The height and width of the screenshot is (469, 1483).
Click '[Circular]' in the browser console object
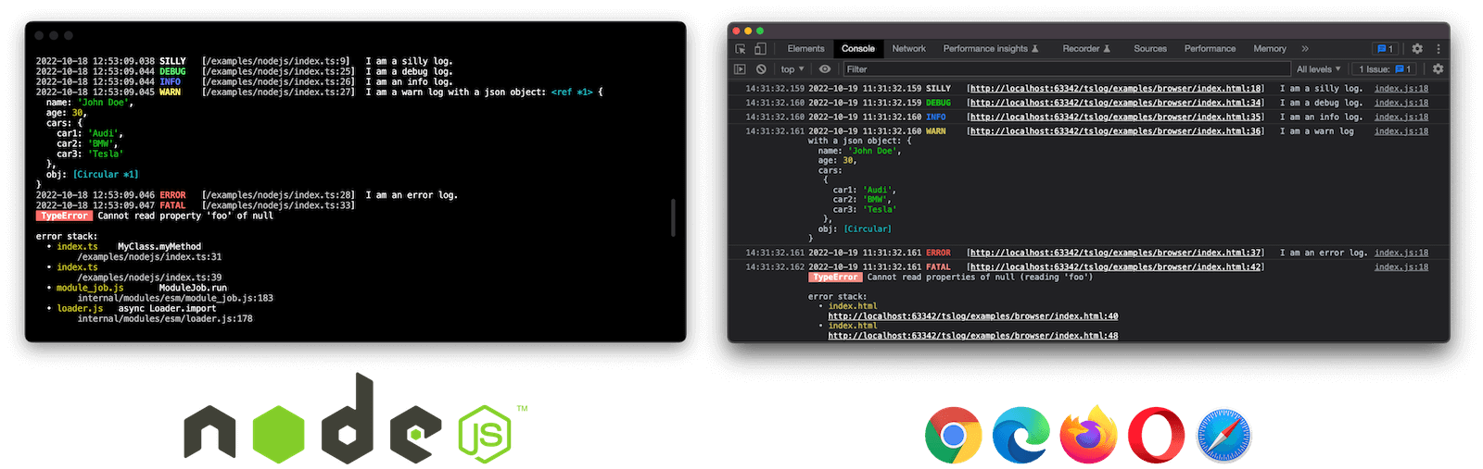(x=868, y=228)
